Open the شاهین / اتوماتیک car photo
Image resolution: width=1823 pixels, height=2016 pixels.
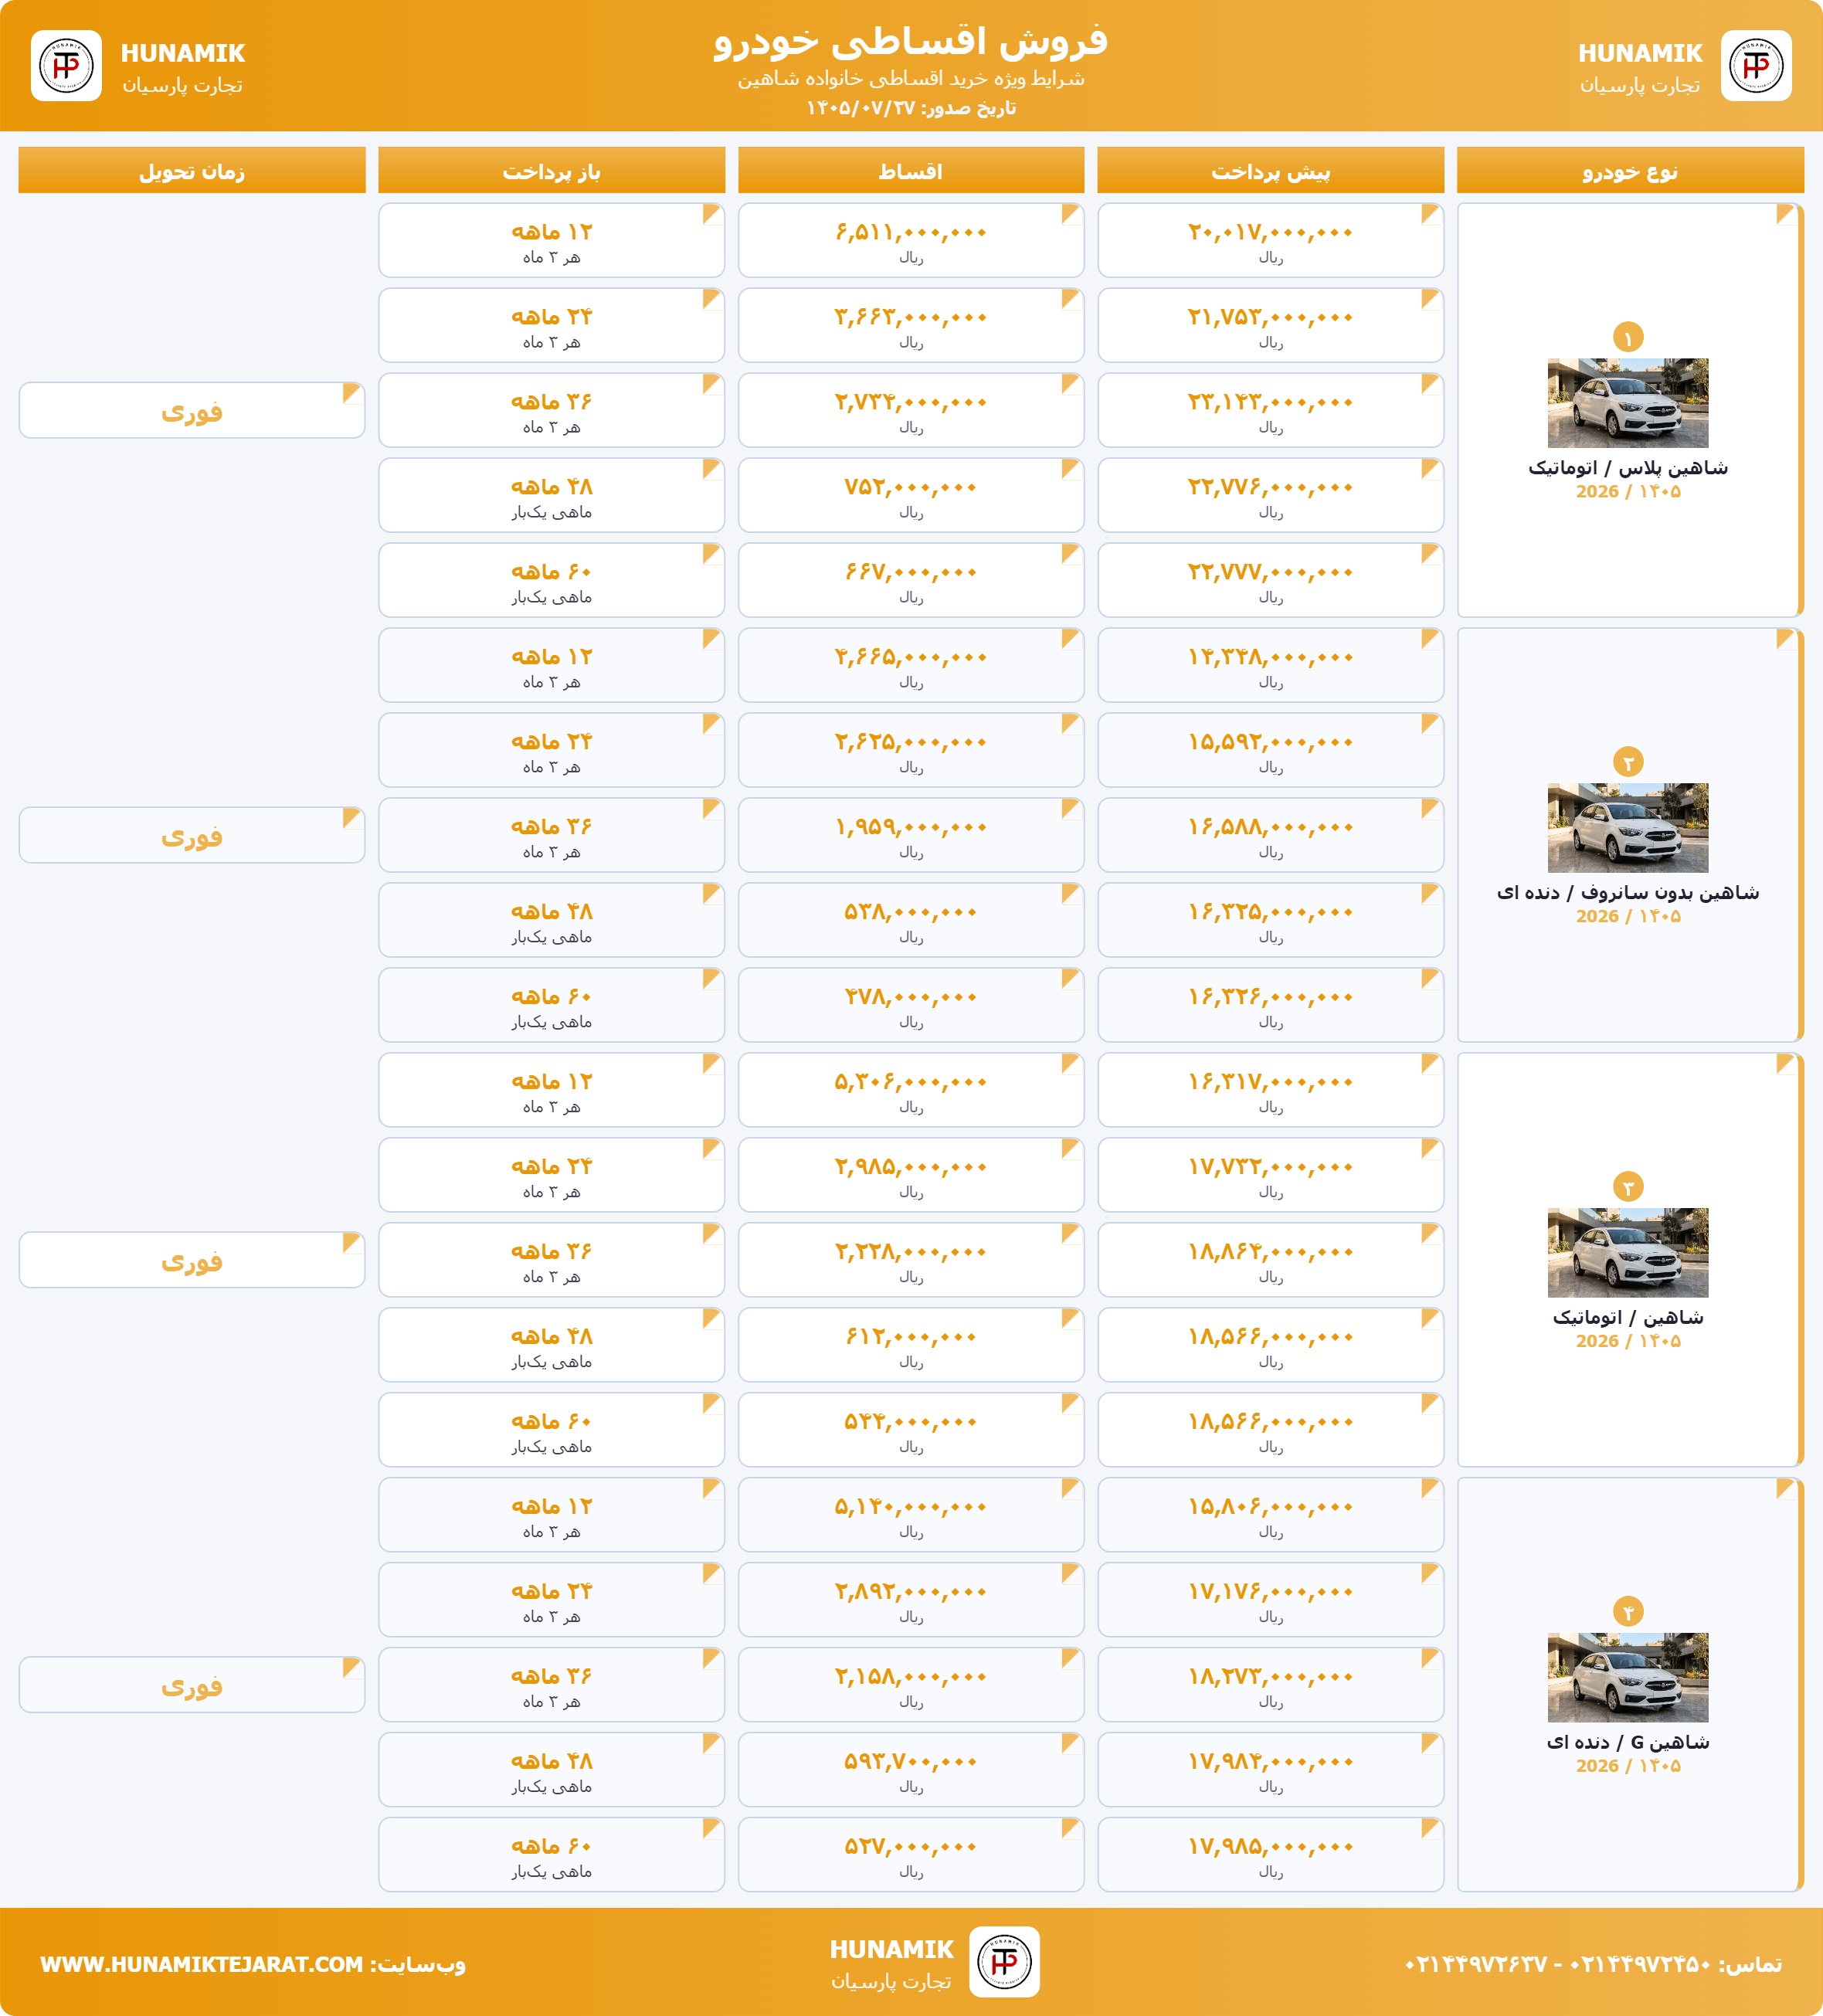1628,1253
